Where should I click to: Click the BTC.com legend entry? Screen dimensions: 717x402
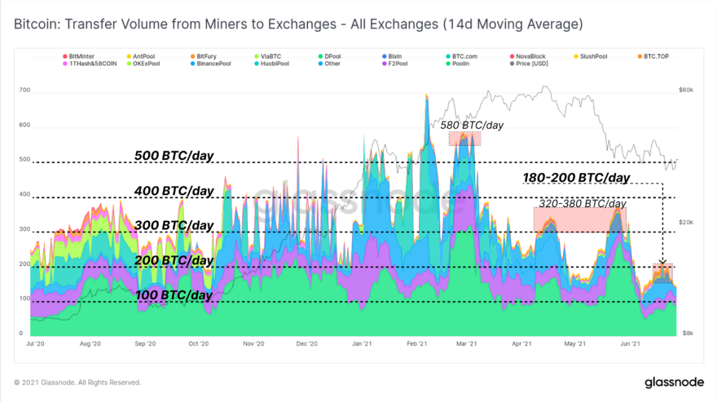pos(462,56)
